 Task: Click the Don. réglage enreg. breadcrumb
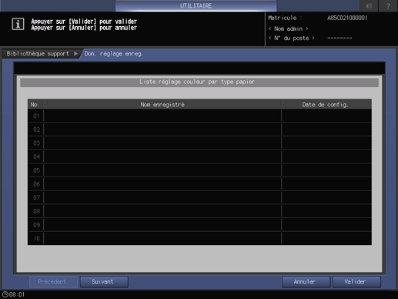113,54
